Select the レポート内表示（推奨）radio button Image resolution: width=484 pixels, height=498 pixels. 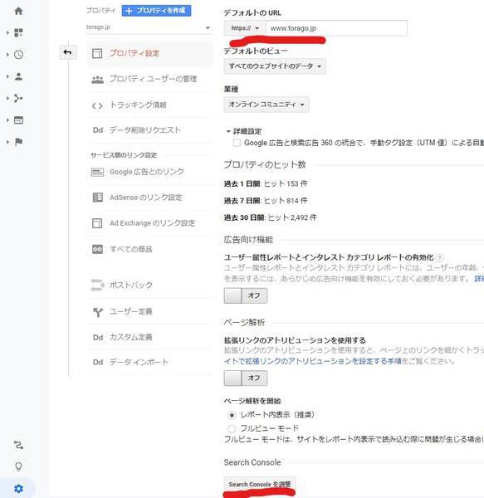232,415
